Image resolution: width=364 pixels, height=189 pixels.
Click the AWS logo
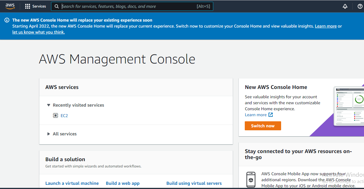(x=10, y=6)
